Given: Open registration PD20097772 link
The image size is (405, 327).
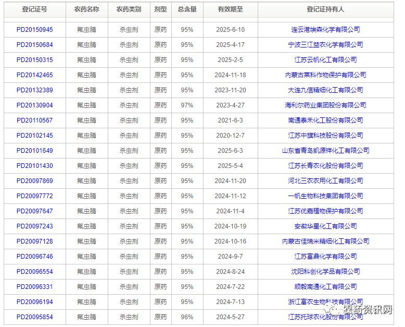Looking at the screenshot, I should [x=34, y=196].
